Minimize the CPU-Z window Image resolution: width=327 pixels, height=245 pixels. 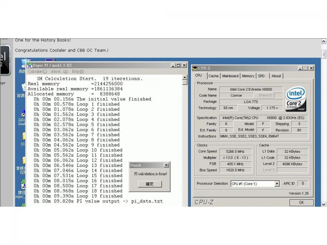pos(300,68)
